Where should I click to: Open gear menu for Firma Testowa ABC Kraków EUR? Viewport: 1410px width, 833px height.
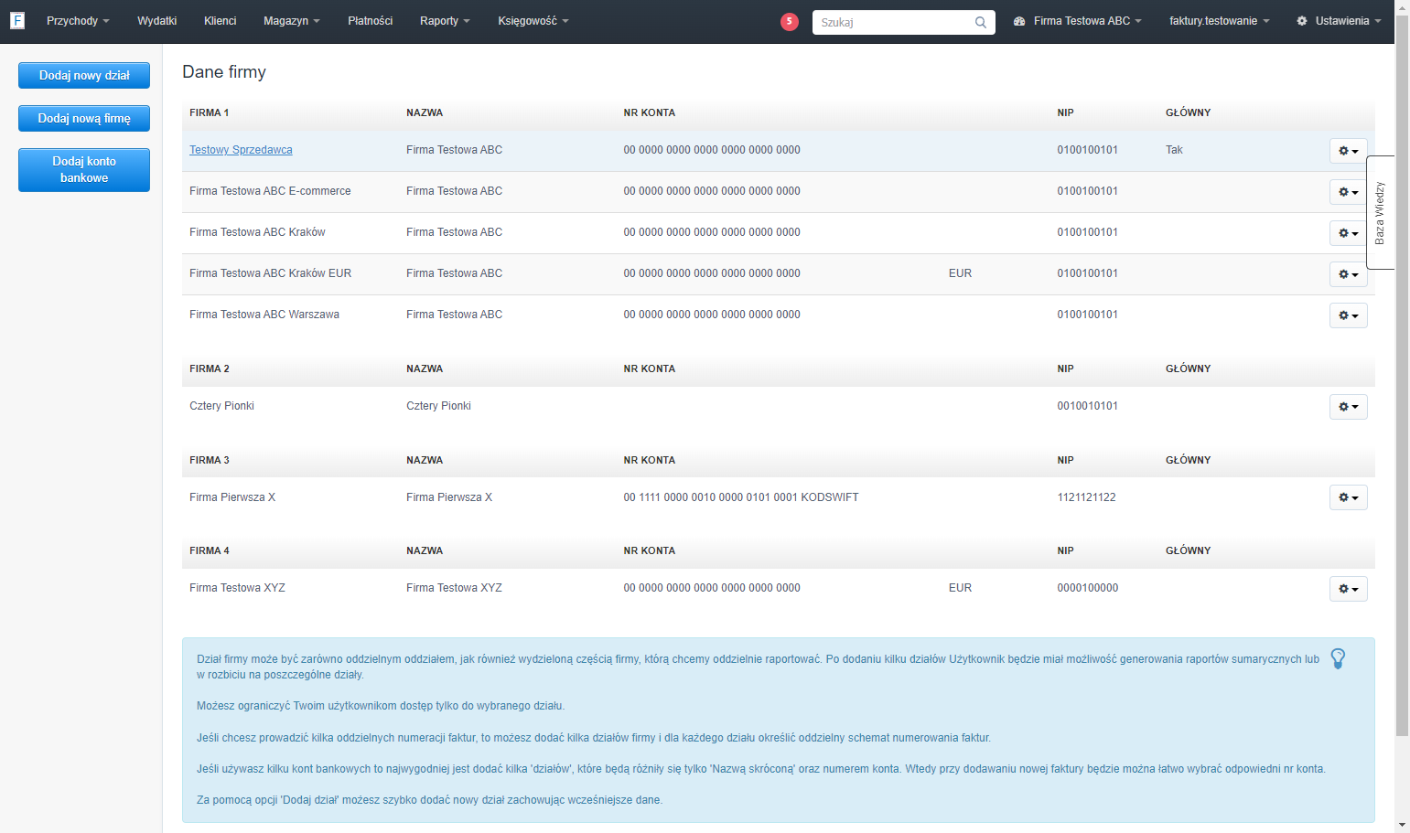coord(1348,274)
